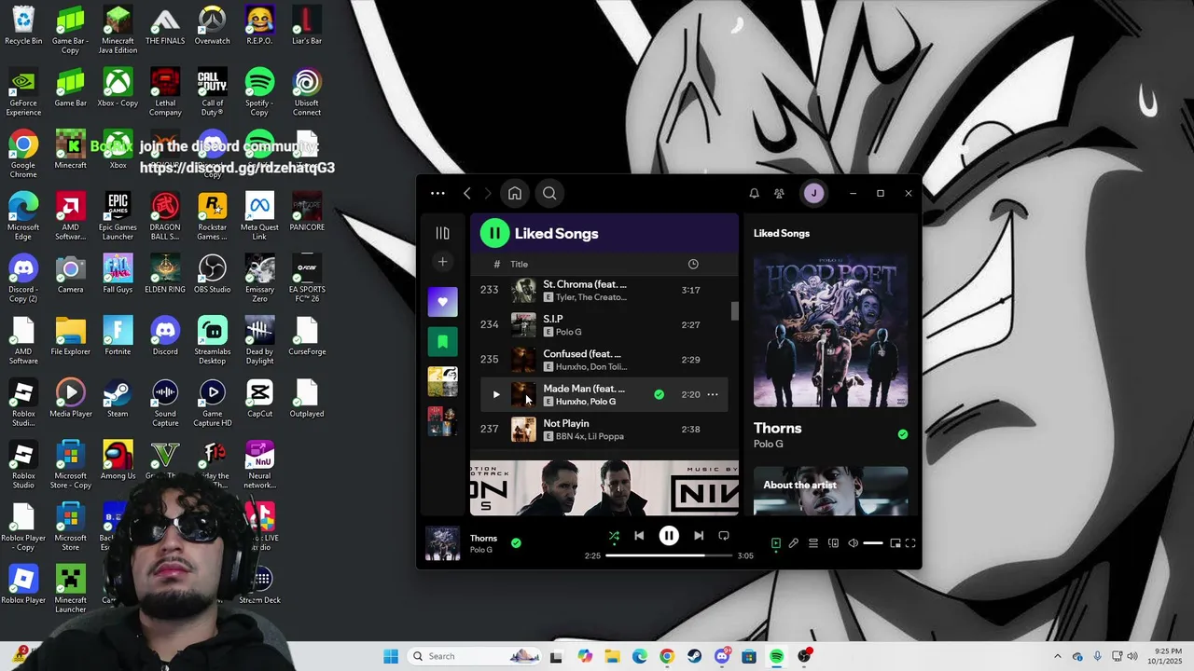Skip to next track

[x=699, y=536]
